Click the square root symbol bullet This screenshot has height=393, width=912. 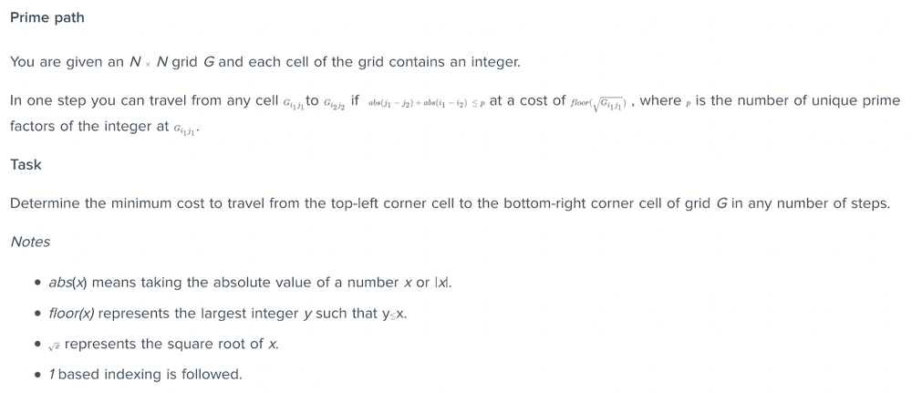pos(55,346)
